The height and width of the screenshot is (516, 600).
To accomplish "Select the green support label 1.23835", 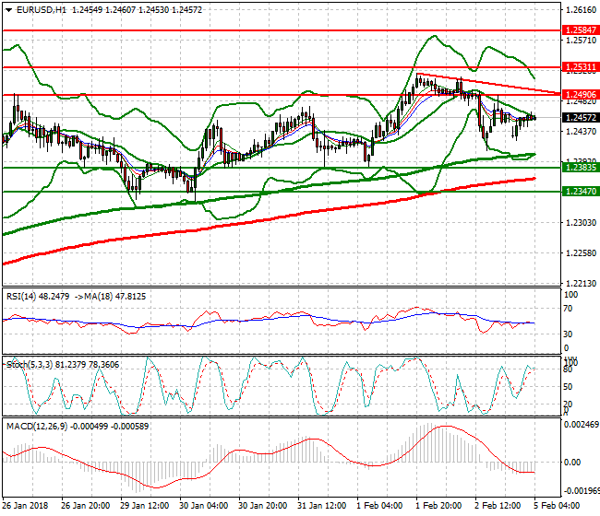I will point(581,168).
